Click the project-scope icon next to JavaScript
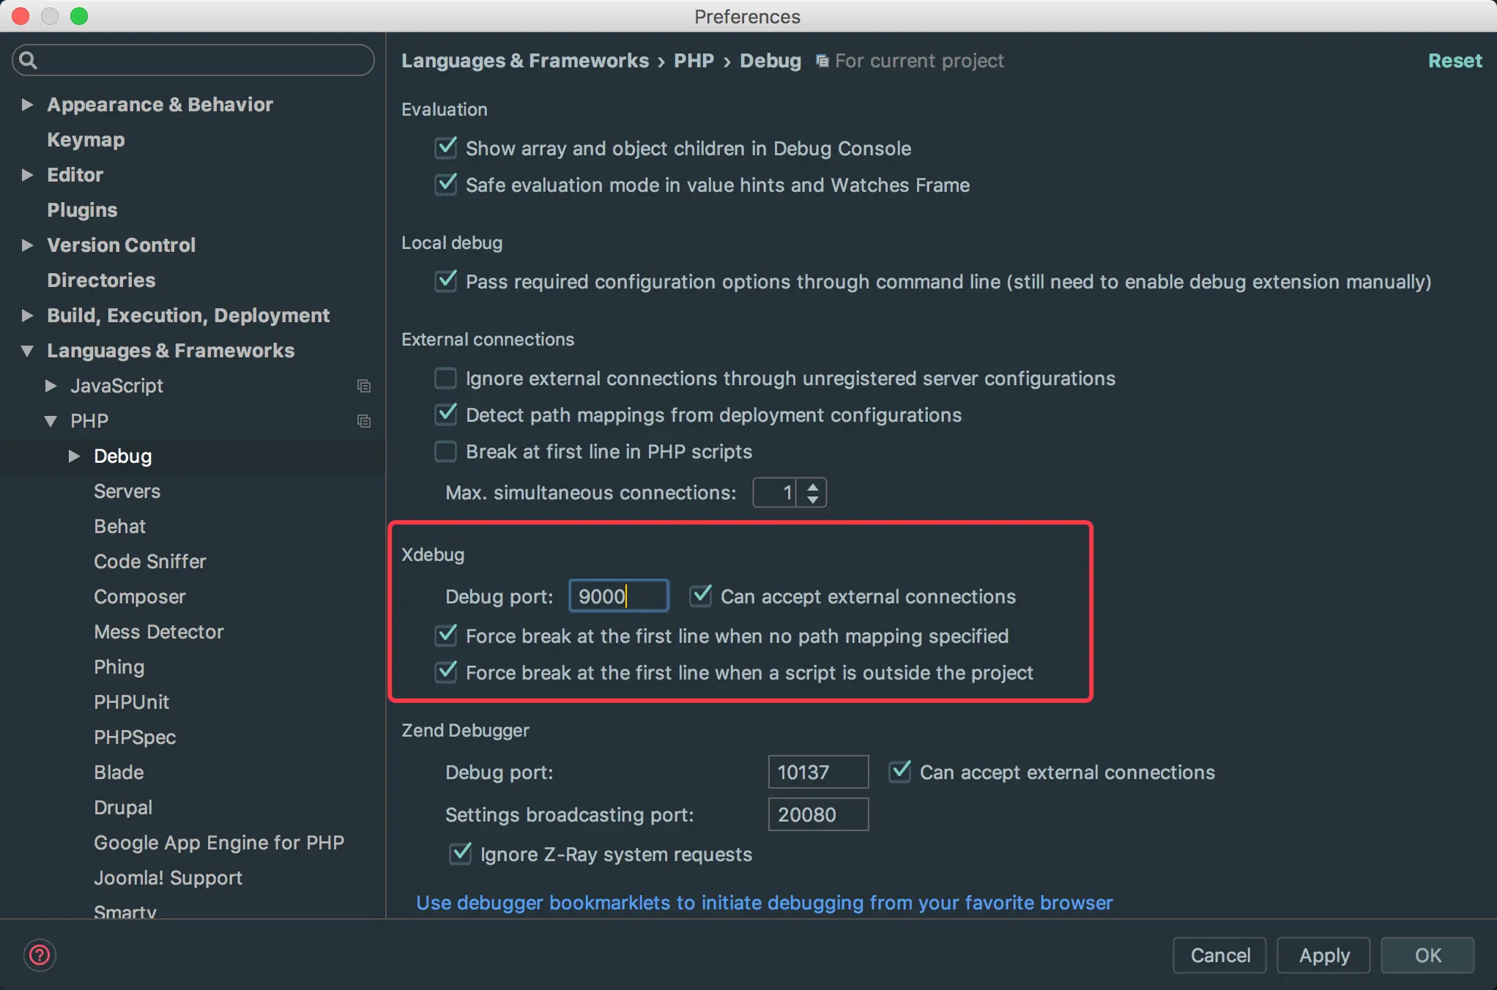This screenshot has width=1497, height=990. [x=363, y=386]
